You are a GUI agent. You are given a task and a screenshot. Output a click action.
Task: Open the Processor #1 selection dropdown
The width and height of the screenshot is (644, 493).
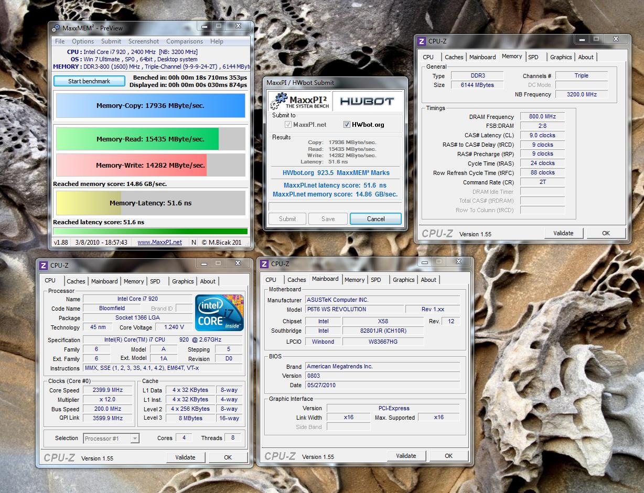point(111,439)
